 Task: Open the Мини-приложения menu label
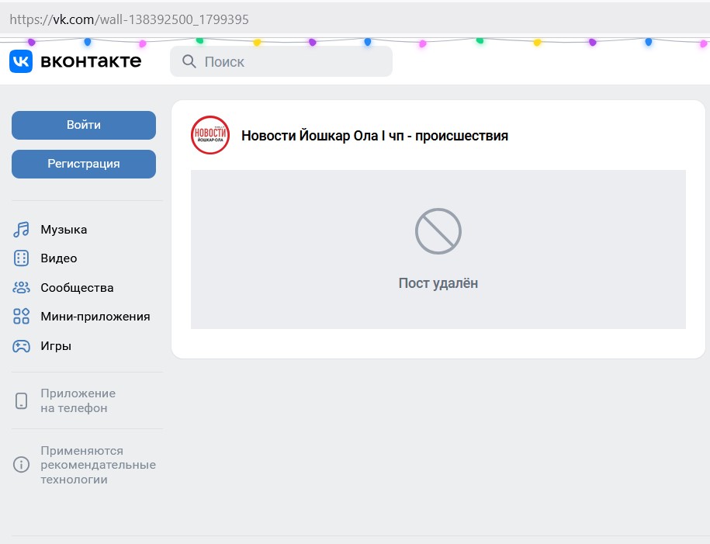(x=95, y=317)
